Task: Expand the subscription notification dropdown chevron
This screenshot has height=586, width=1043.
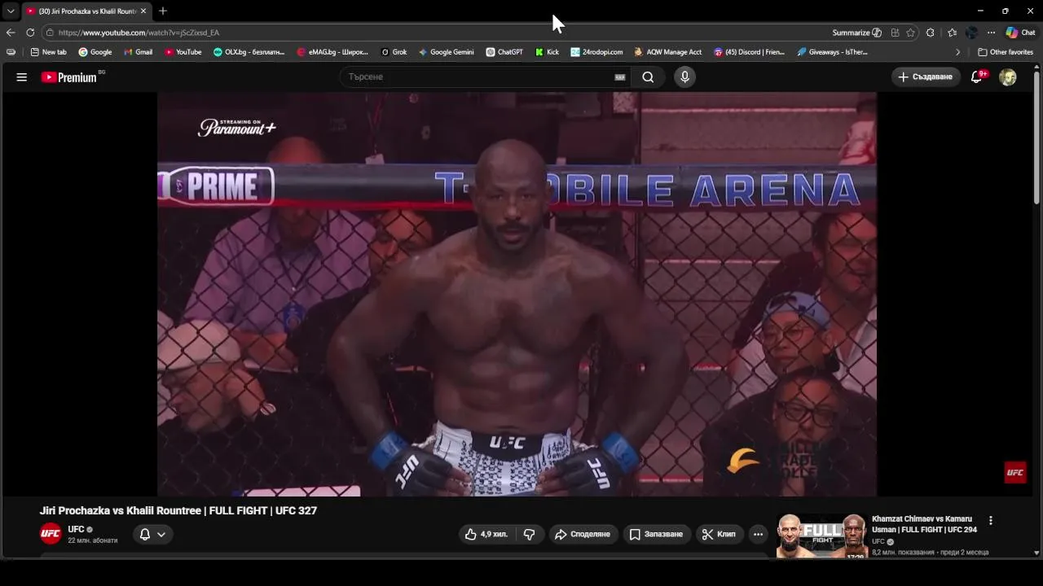Action: [x=161, y=535]
